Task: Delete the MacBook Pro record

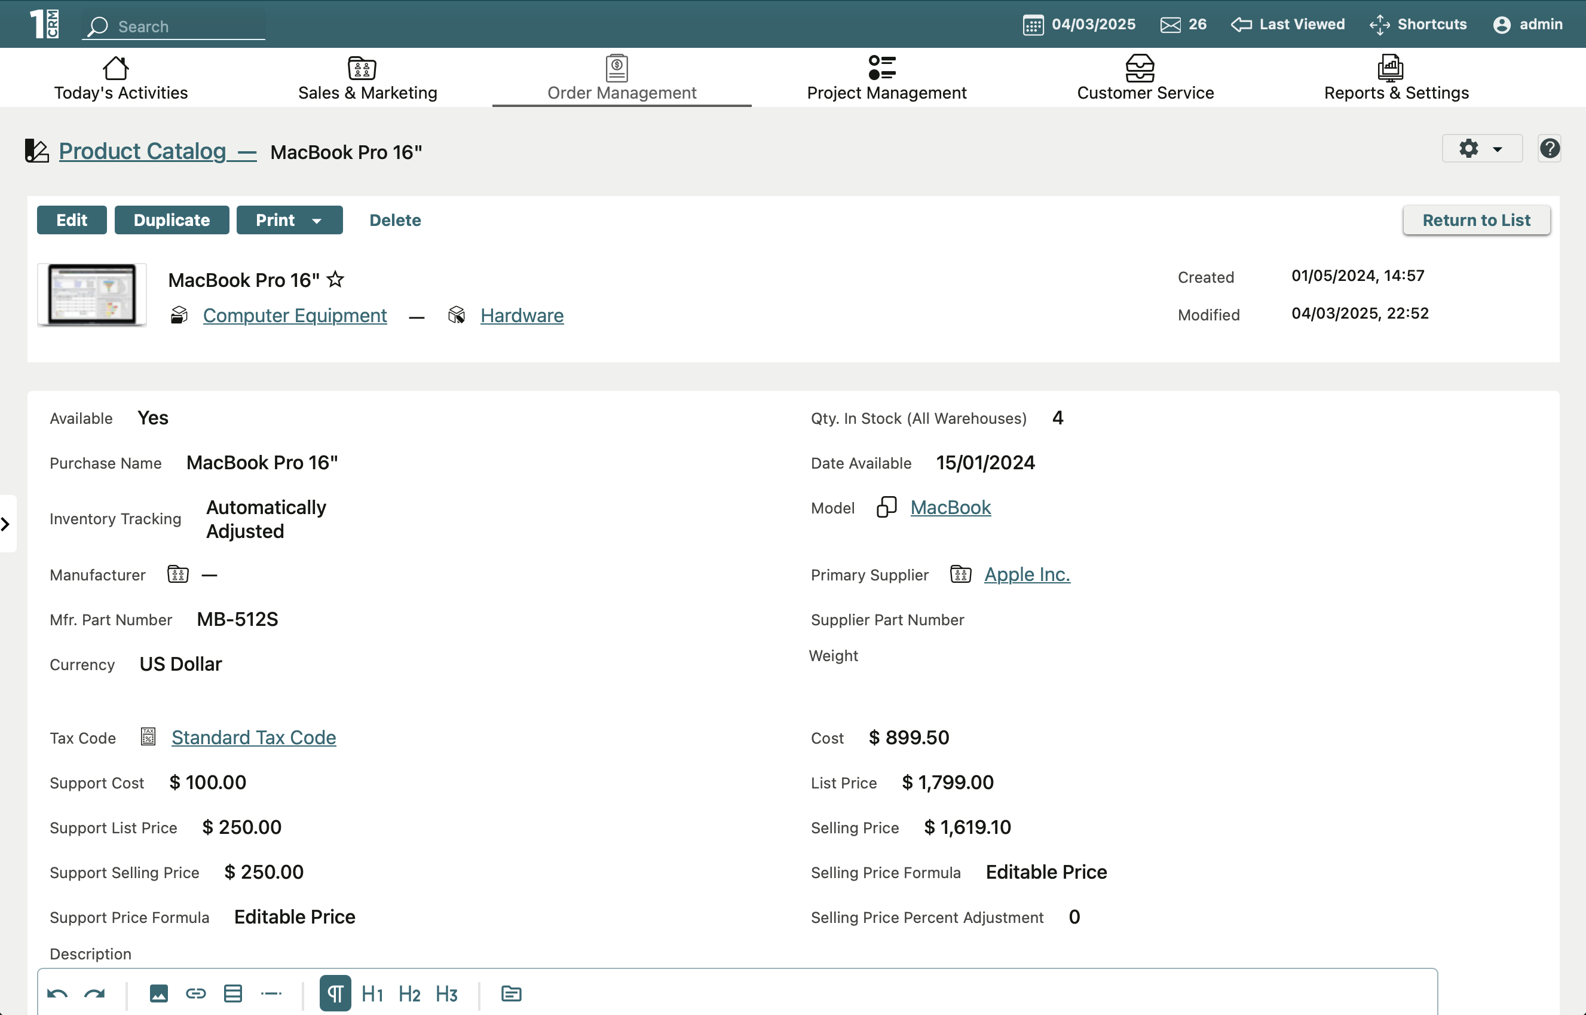Action: click(394, 220)
